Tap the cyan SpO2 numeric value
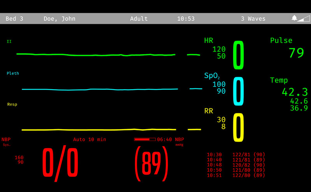311x192 pixels. pos(238,91)
